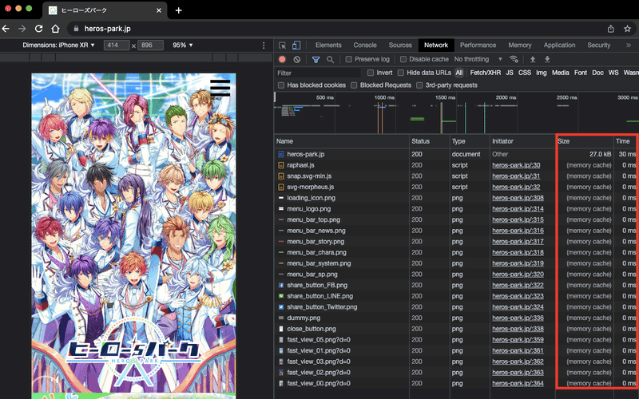
Task: Switch to the Performance tab
Action: pos(478,45)
